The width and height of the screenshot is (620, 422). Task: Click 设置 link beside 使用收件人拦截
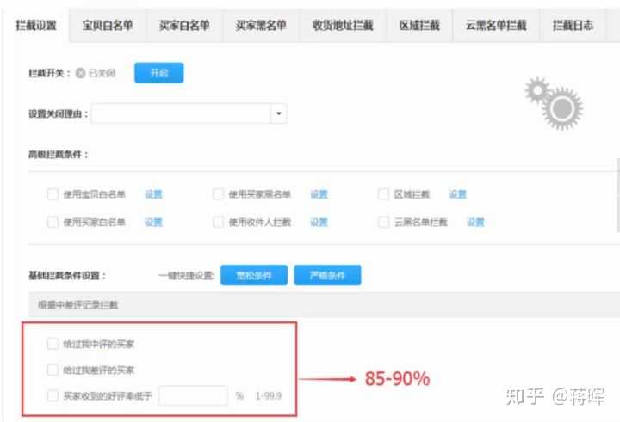[319, 223]
